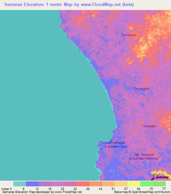Click the 57-64 meter yellow legend swatch

(134, 184)
